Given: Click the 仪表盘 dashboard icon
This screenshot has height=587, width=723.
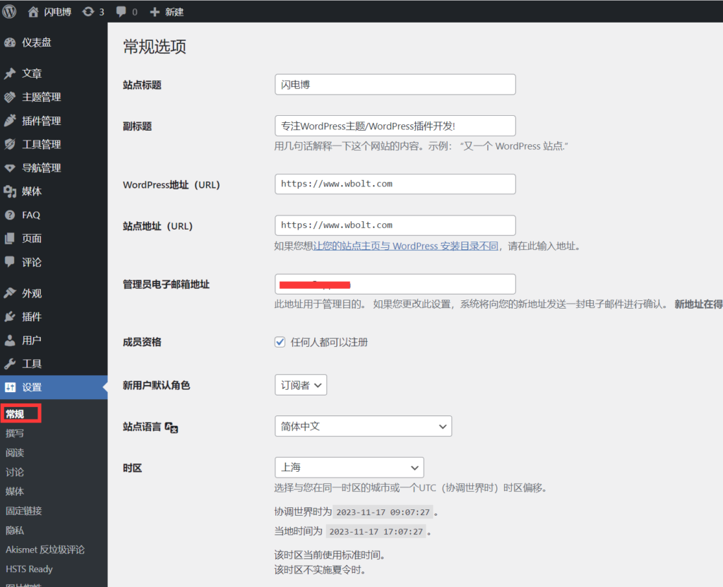Looking at the screenshot, I should (x=10, y=42).
